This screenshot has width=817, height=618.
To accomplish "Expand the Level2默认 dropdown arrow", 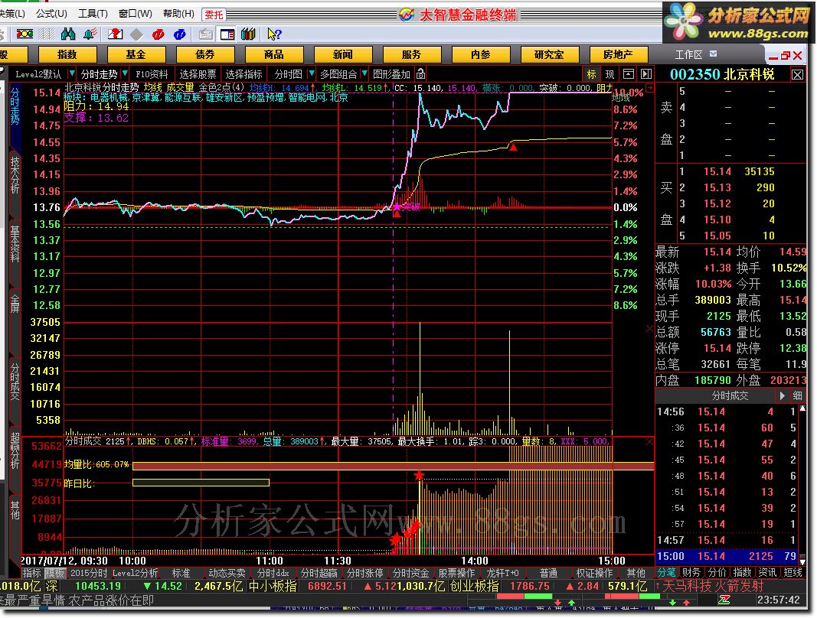I will click(x=72, y=73).
